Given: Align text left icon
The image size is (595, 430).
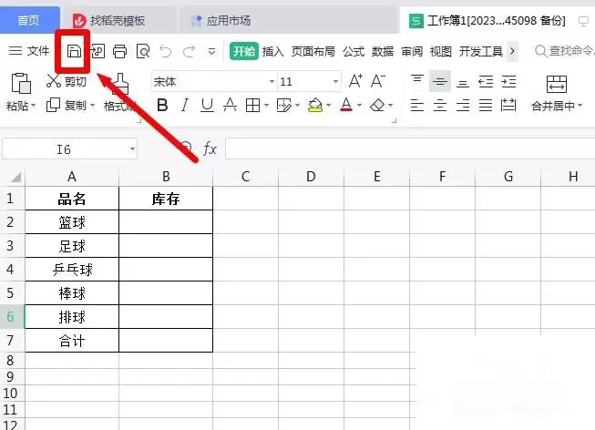Looking at the screenshot, I should (x=417, y=105).
